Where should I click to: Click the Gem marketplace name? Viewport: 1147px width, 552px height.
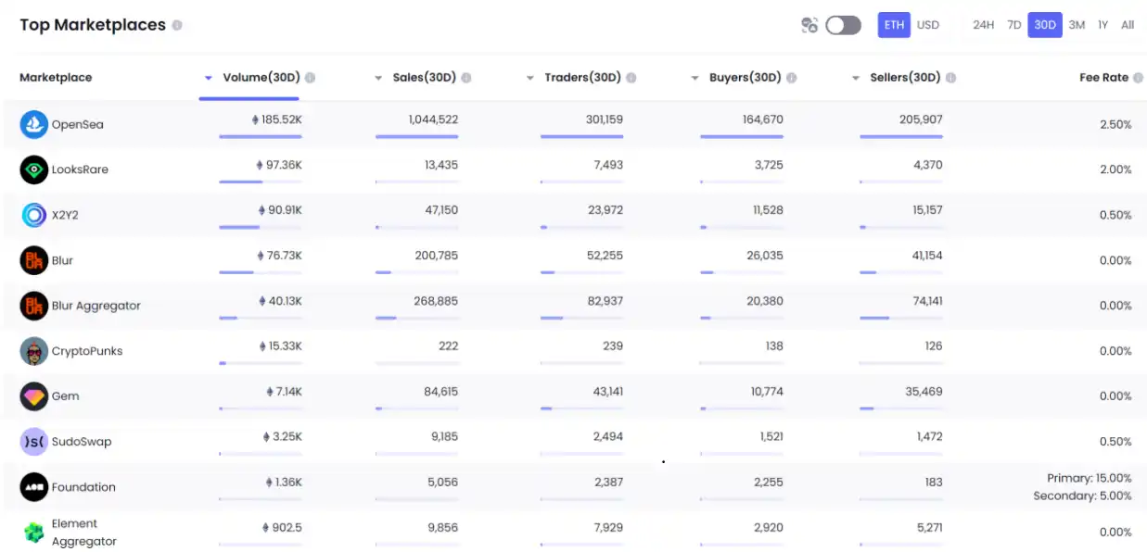point(65,396)
